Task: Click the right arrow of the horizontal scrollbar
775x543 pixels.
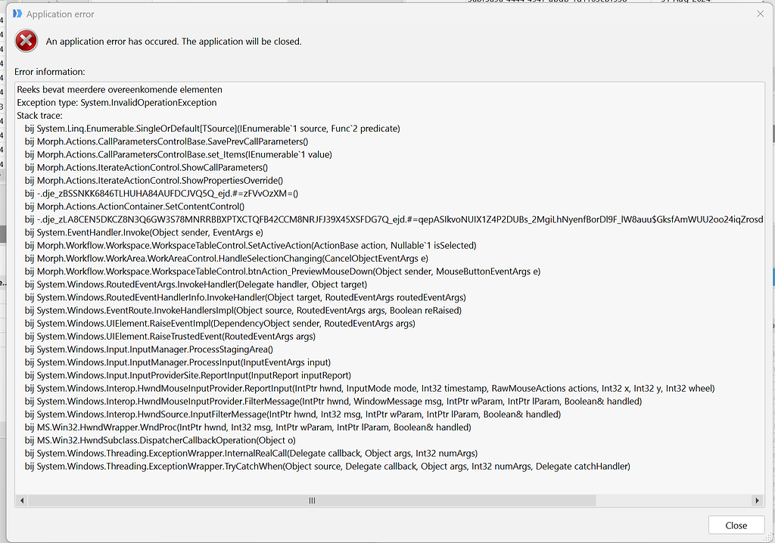Action: (758, 500)
